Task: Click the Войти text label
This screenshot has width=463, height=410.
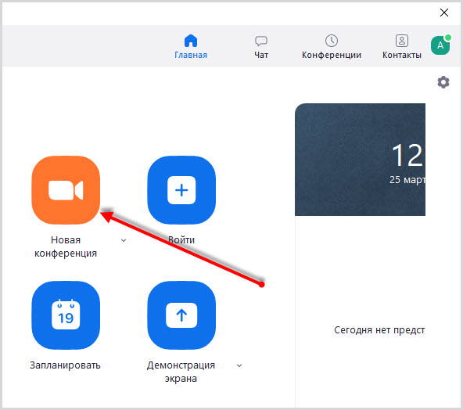Action: click(x=181, y=240)
